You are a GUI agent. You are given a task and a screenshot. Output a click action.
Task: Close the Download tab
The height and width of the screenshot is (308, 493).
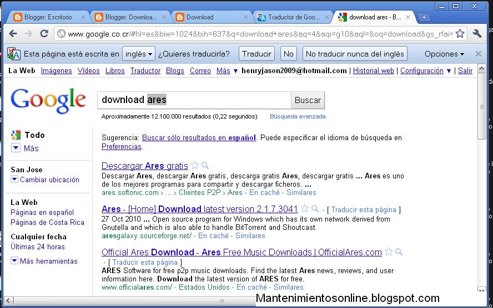pyautogui.click(x=246, y=17)
